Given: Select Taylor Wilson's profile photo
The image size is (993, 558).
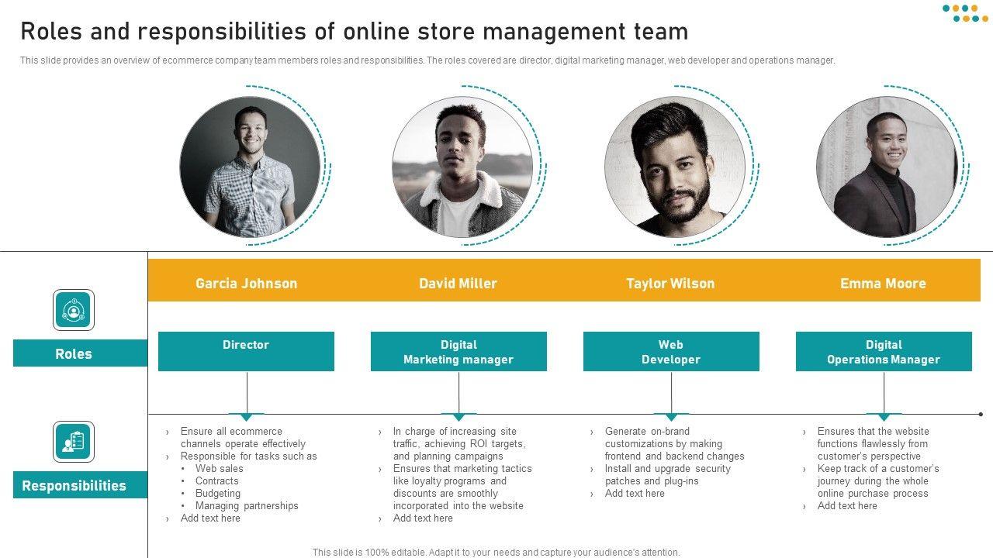Looking at the screenshot, I should 674,167.
